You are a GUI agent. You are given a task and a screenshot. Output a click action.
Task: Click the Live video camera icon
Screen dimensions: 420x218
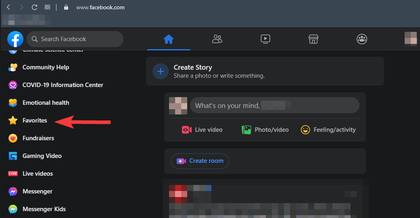tap(187, 130)
